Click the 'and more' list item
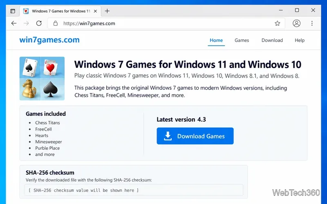The height and width of the screenshot is (204, 327). (x=45, y=154)
